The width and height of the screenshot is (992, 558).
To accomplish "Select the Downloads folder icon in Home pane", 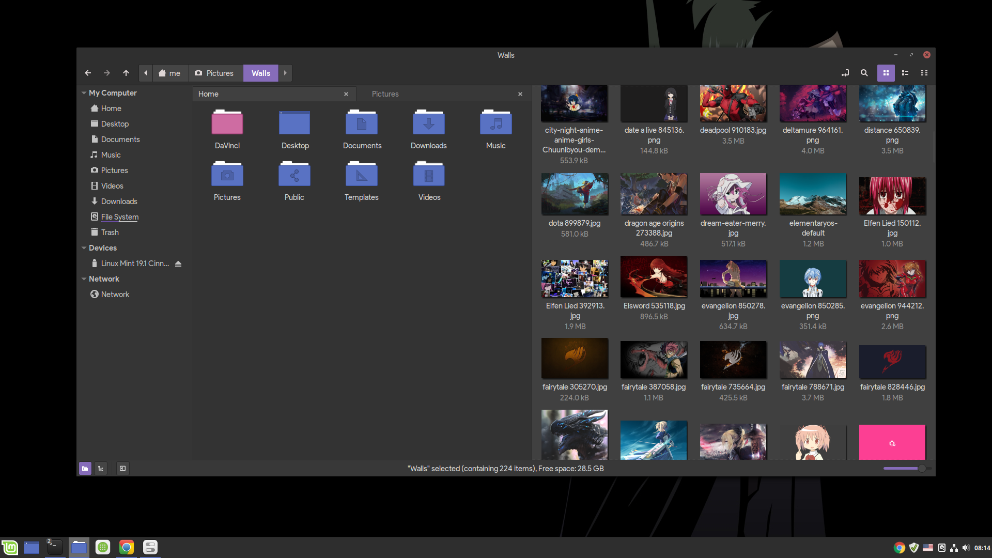I will [429, 122].
